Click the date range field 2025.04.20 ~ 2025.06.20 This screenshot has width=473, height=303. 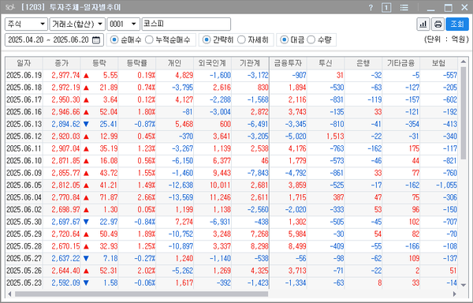54,39
